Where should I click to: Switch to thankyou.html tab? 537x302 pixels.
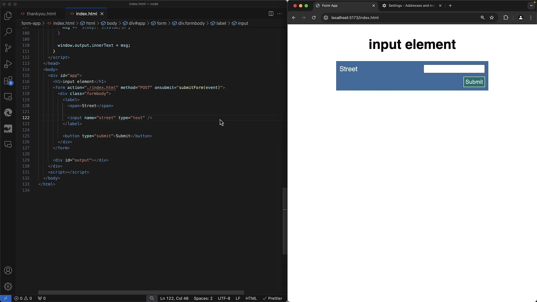click(41, 14)
